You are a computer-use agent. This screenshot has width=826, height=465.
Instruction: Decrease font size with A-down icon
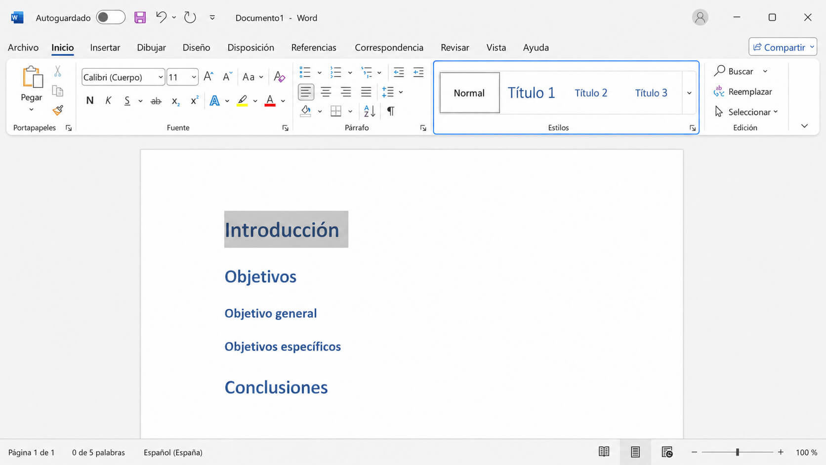(227, 77)
